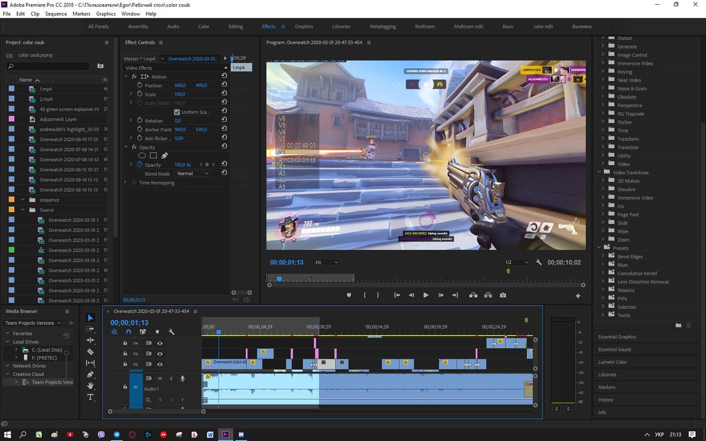Screen dimensions: 706x441
Task: Expand Time Remapping effect
Action: coord(126,182)
